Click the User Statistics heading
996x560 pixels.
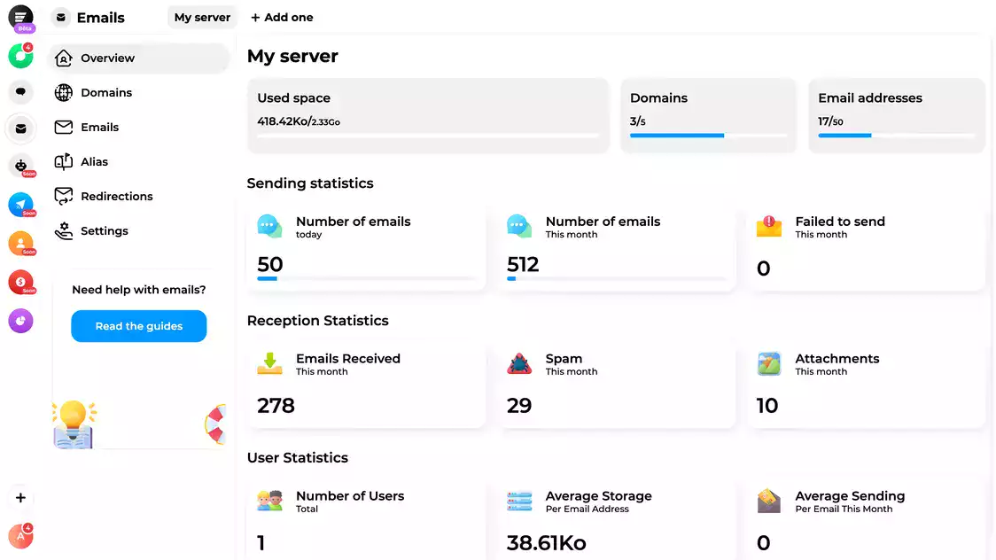pos(297,458)
